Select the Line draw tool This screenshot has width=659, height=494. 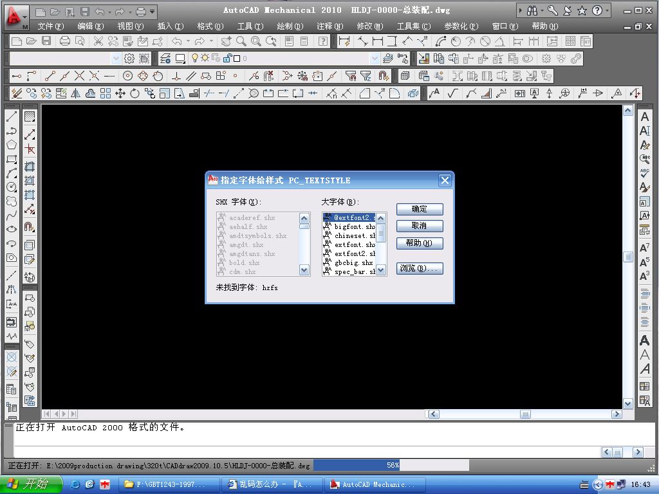click(x=12, y=116)
